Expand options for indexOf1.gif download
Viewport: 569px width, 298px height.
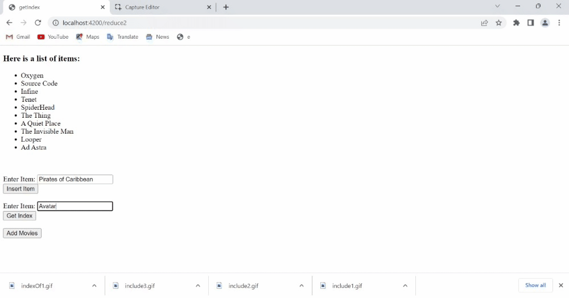94,285
